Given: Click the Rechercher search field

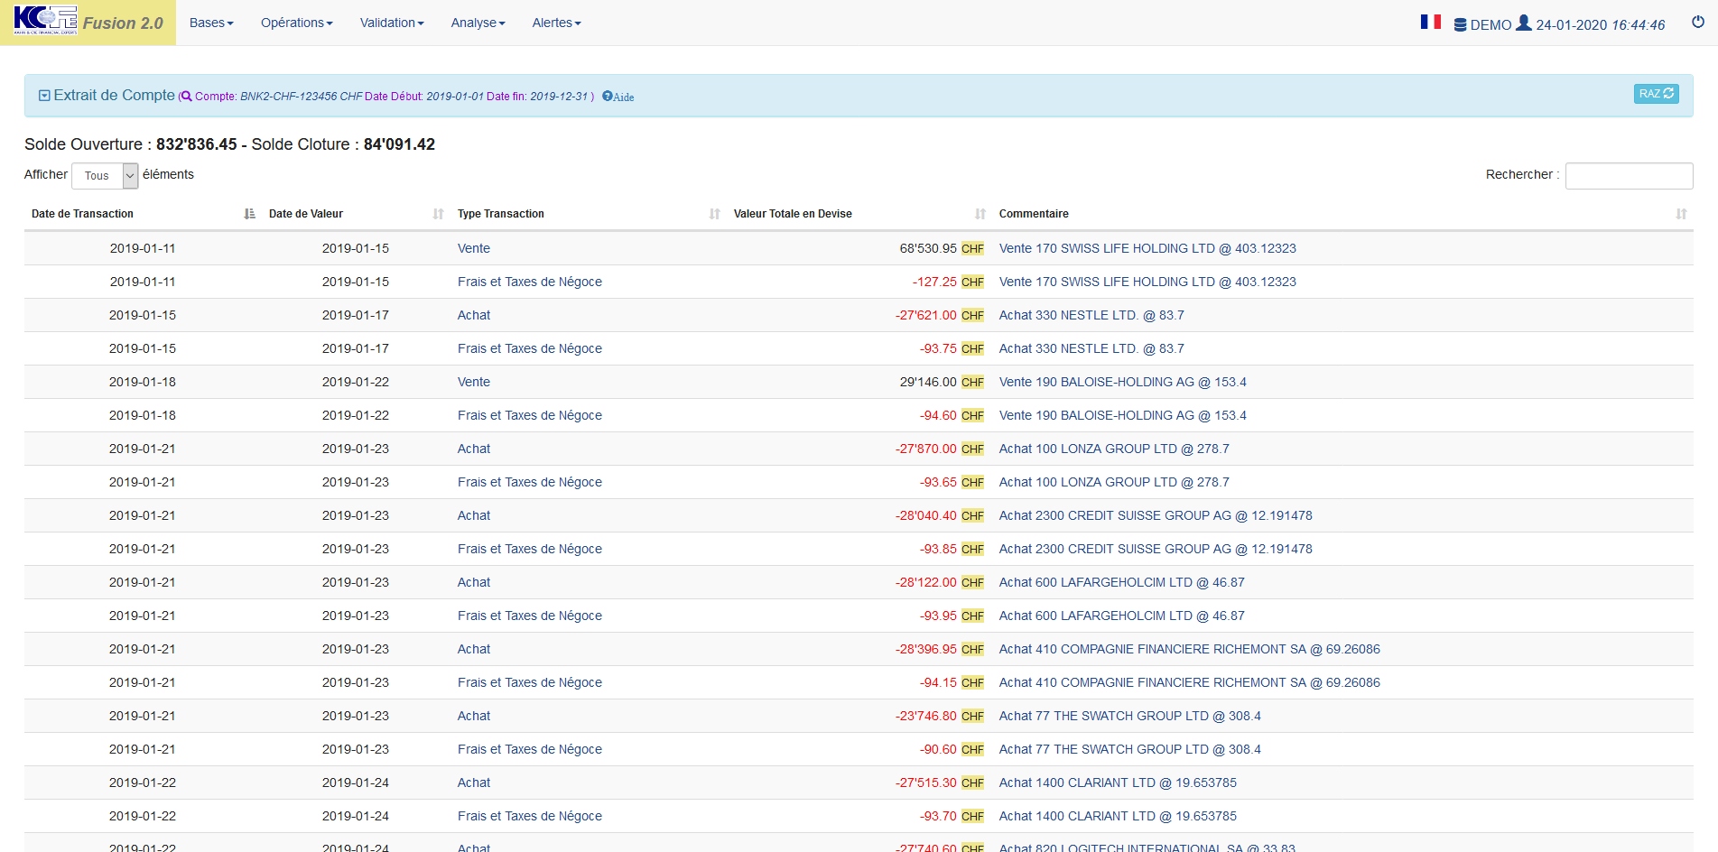Looking at the screenshot, I should [x=1628, y=175].
